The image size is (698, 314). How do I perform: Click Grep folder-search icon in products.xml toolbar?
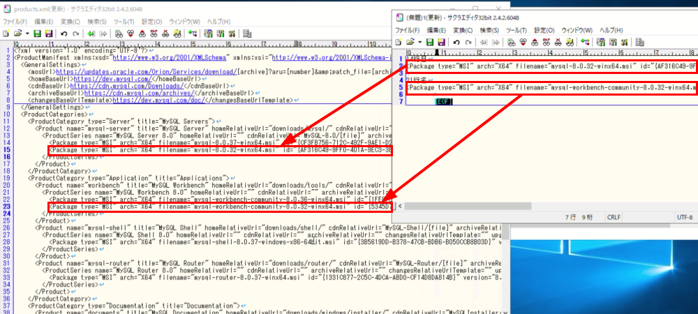point(177,33)
